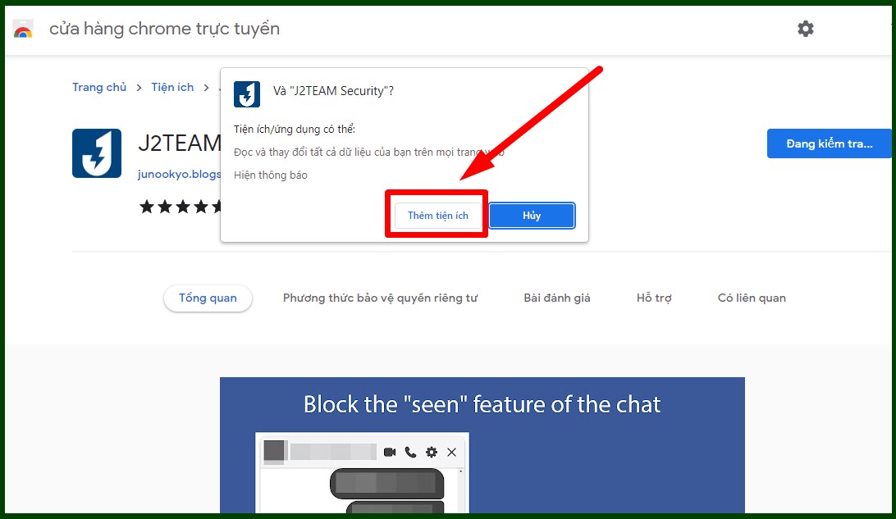Go to 'Trang chủ' breadcrumb link

(98, 88)
